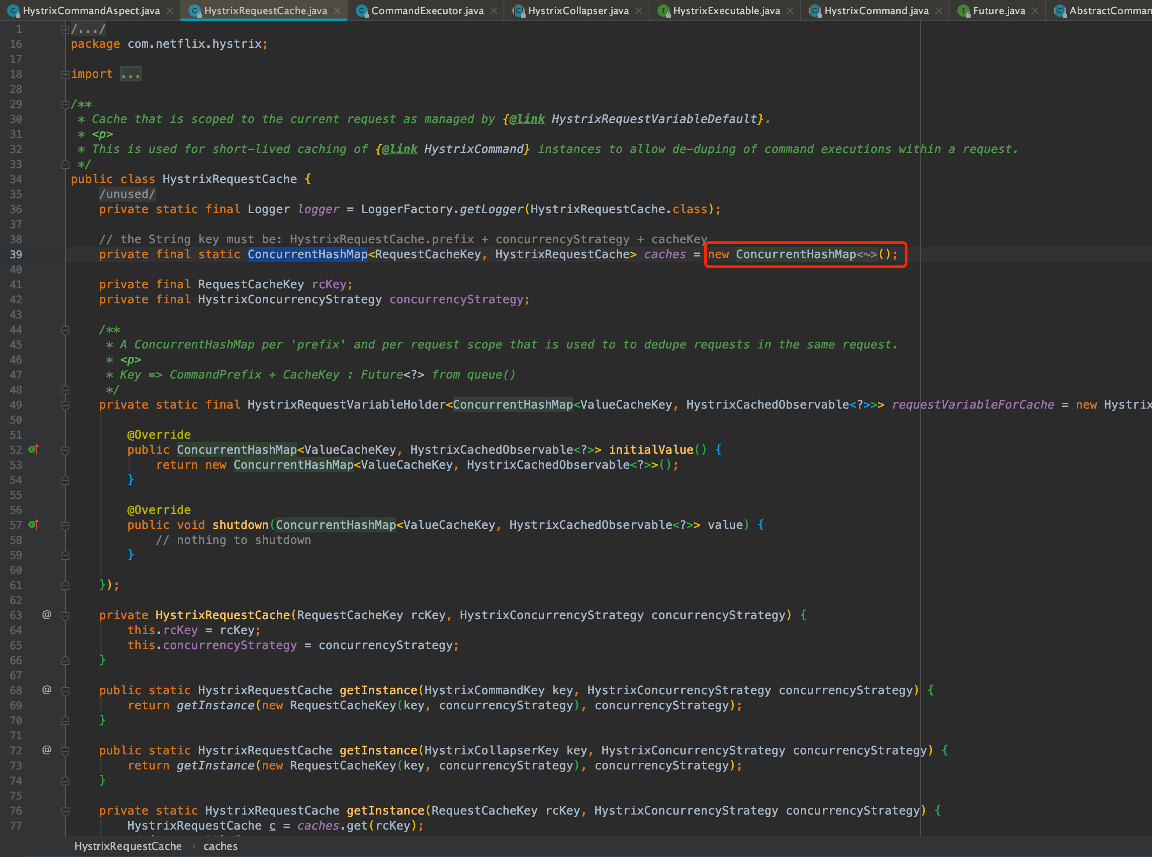This screenshot has height=857, width=1152.
Task: Expand the collapsed header comment on the first line
Action: pyautogui.click(x=65, y=30)
